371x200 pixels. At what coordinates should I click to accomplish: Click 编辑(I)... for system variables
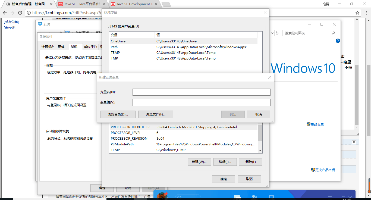[225, 162]
